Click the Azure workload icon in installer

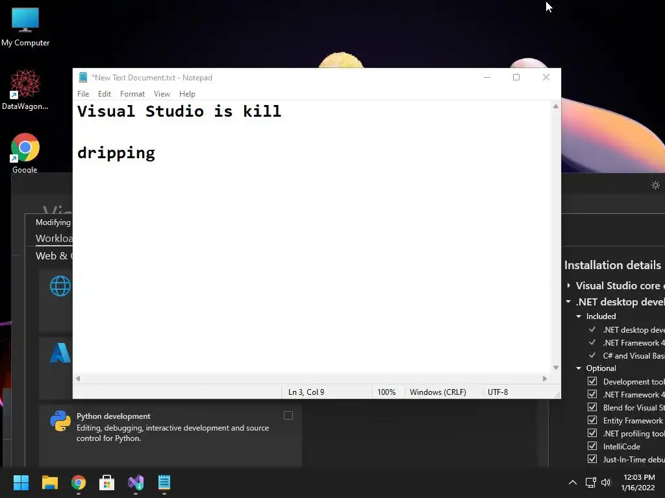point(60,353)
